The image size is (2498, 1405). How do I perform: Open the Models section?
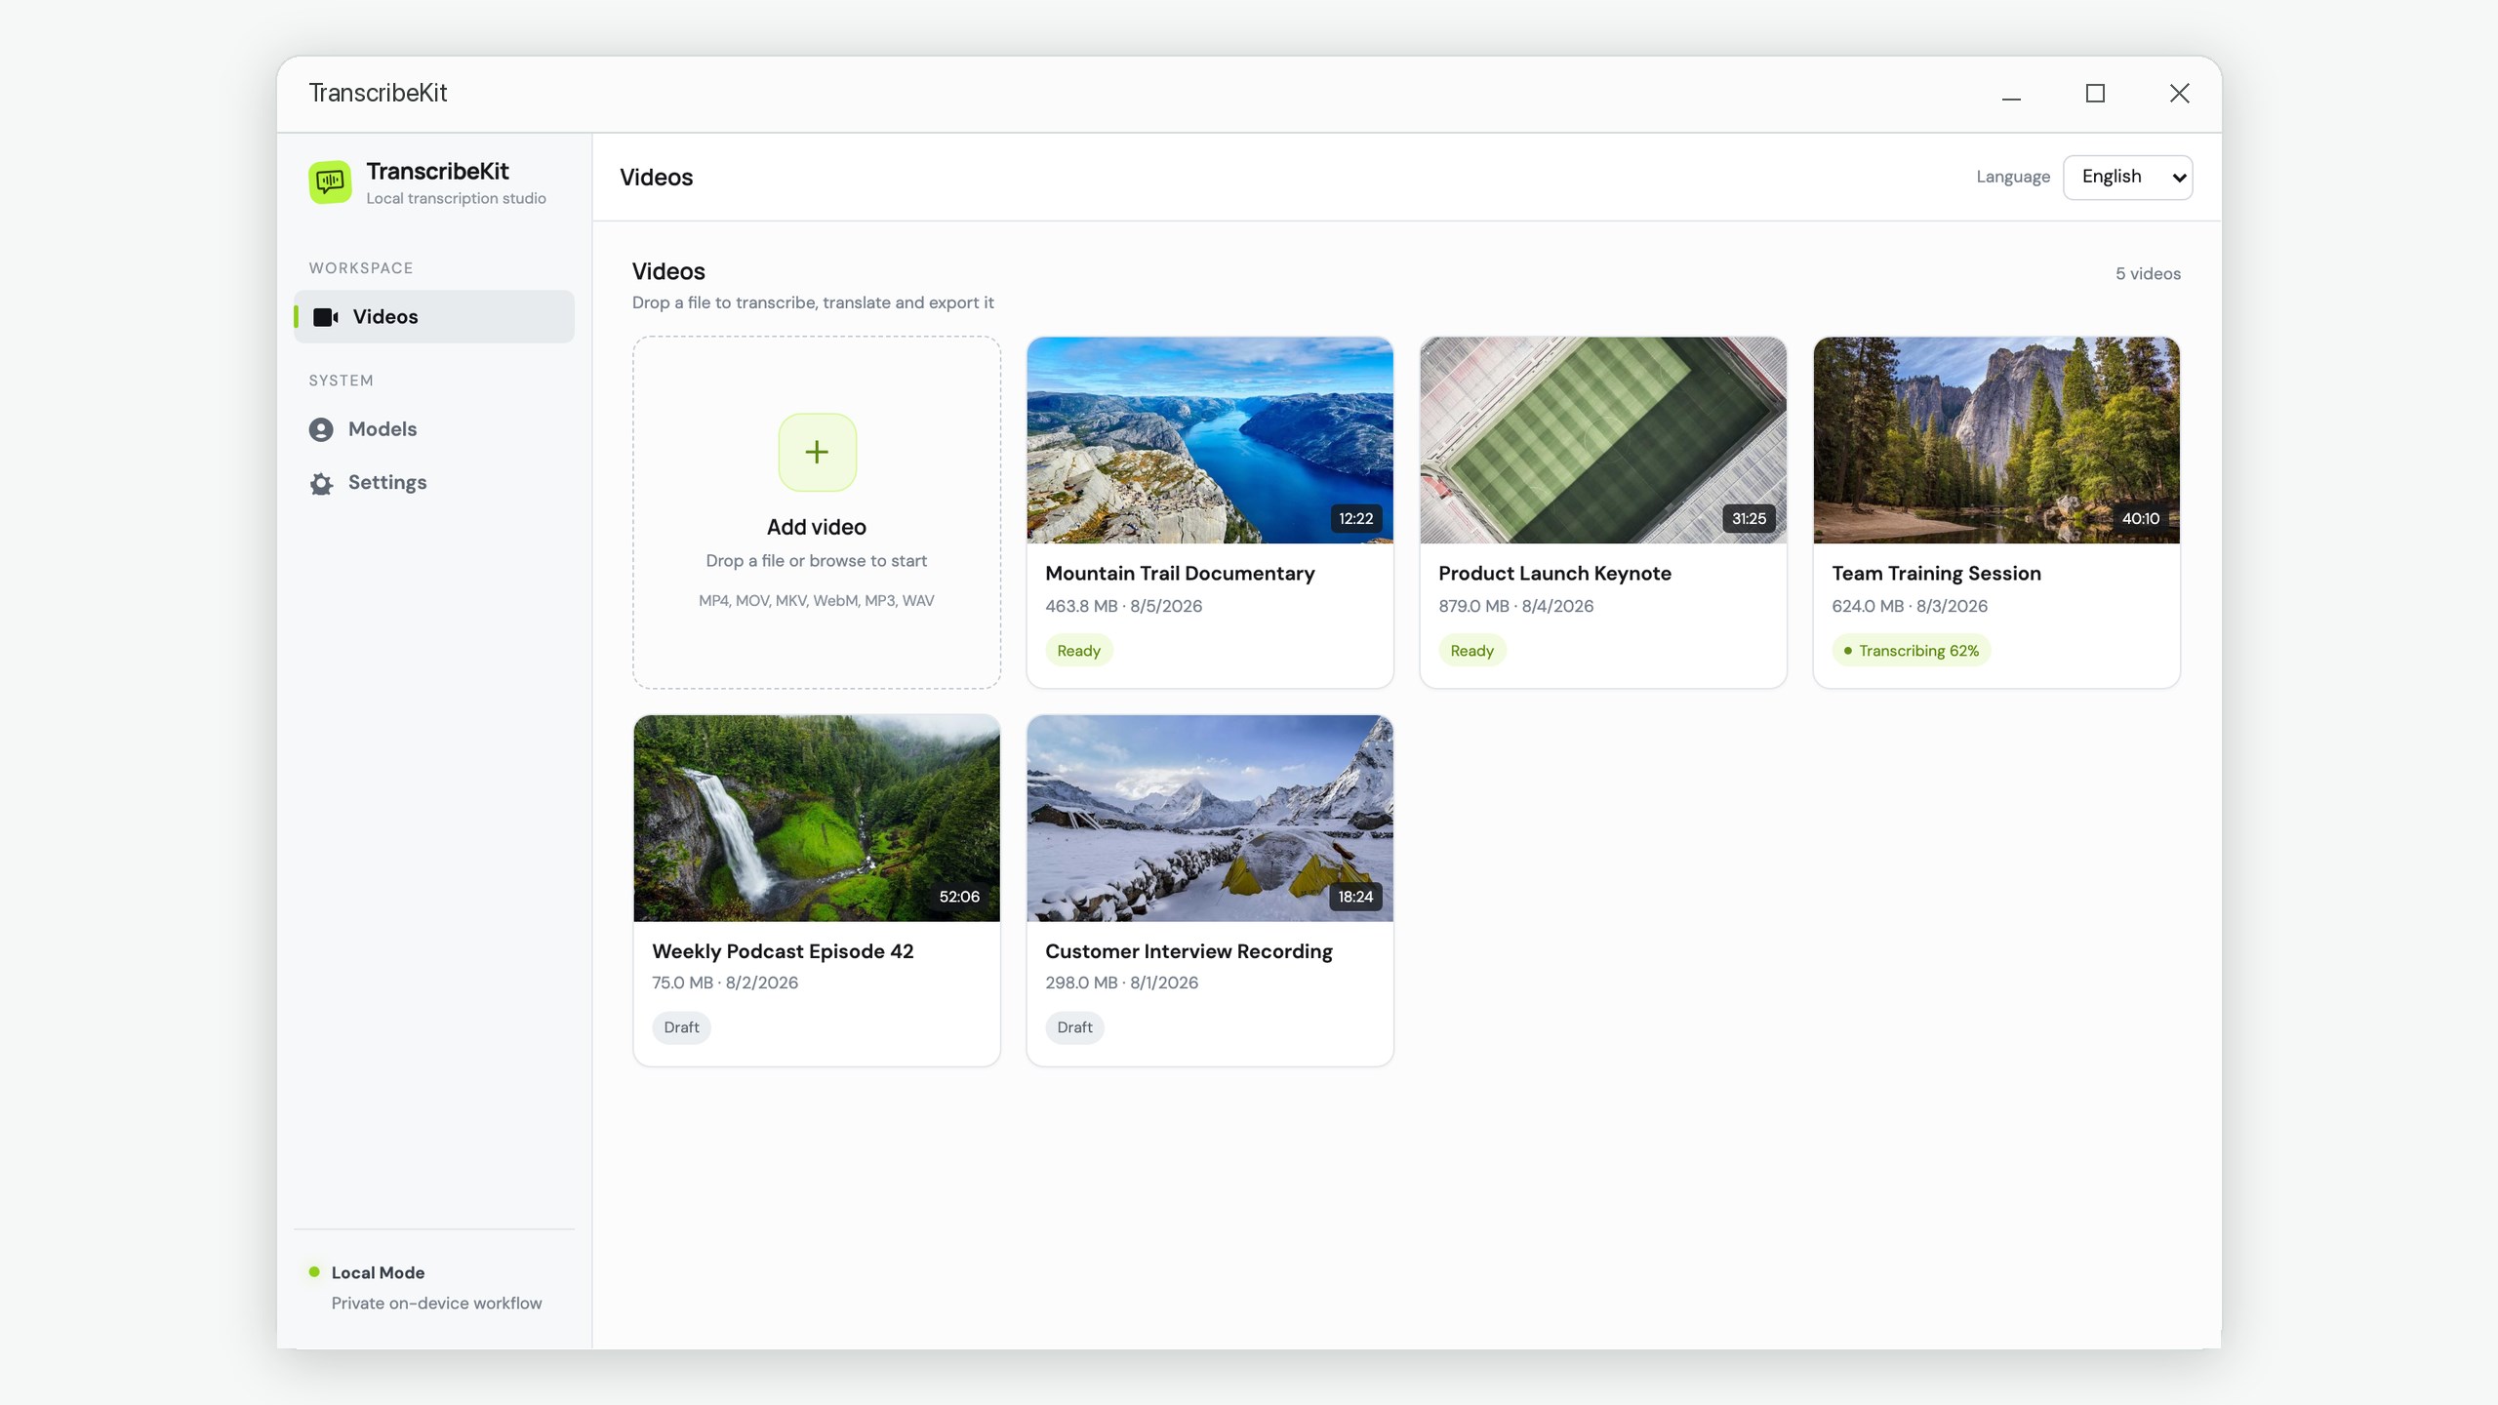click(x=434, y=429)
